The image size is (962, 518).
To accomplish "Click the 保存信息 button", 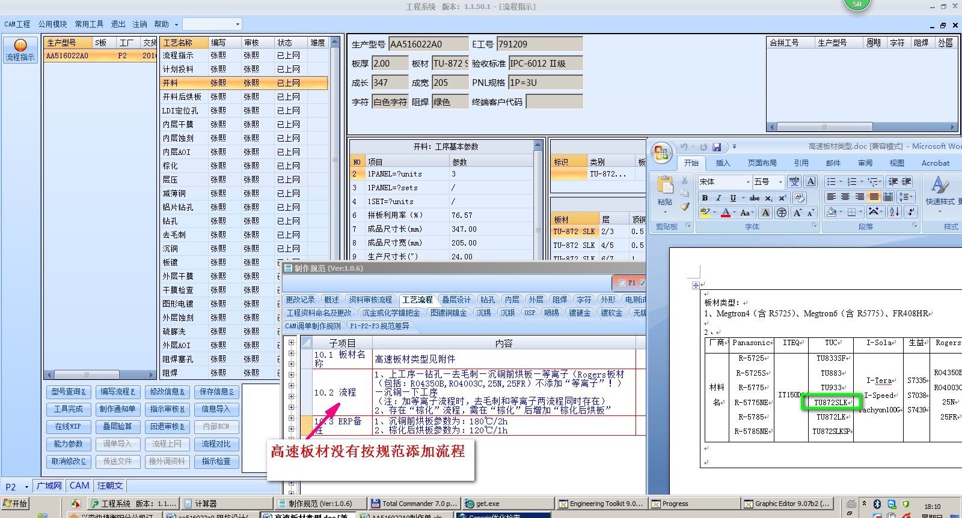I will pos(216,391).
